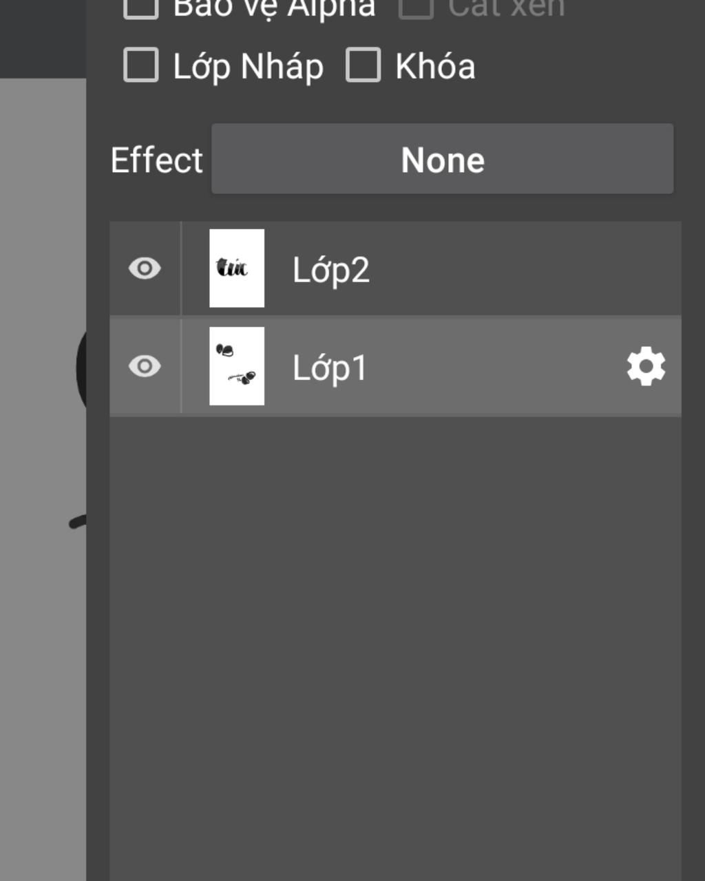Click the Effect label text
The width and height of the screenshot is (705, 881).
[x=157, y=160]
